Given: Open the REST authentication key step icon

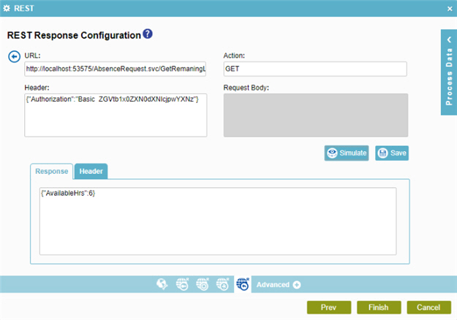Looking at the screenshot, I should click(183, 284).
